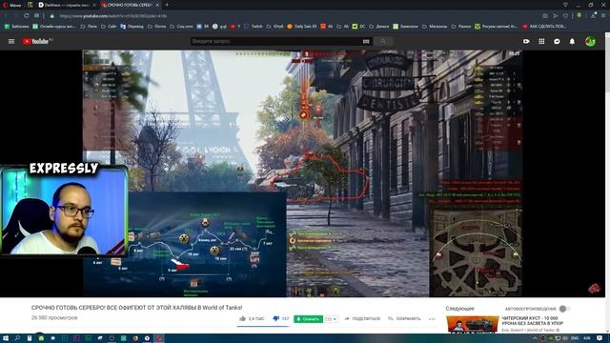Image resolution: width=610 pixels, height=343 pixels.
Task: Select the СРОЧНО ГОТОВЬ СЕРЕБРО browser tab
Action: coord(131,5)
